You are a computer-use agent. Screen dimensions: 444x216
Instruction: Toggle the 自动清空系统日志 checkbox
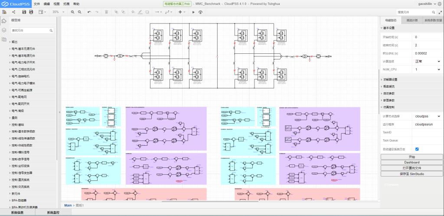click(x=417, y=149)
